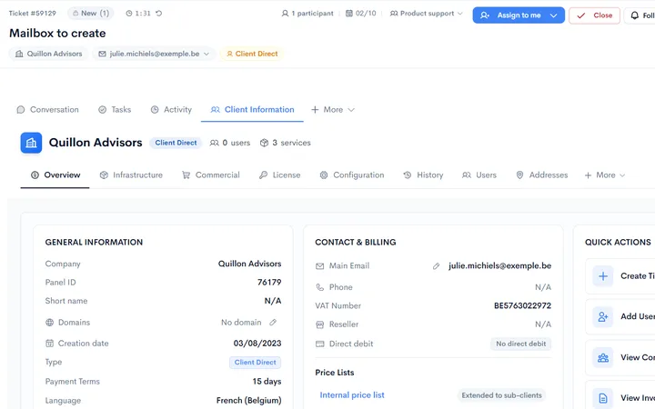Switch to the Activity tab
Viewport: 655px width, 409px height.
171,110
